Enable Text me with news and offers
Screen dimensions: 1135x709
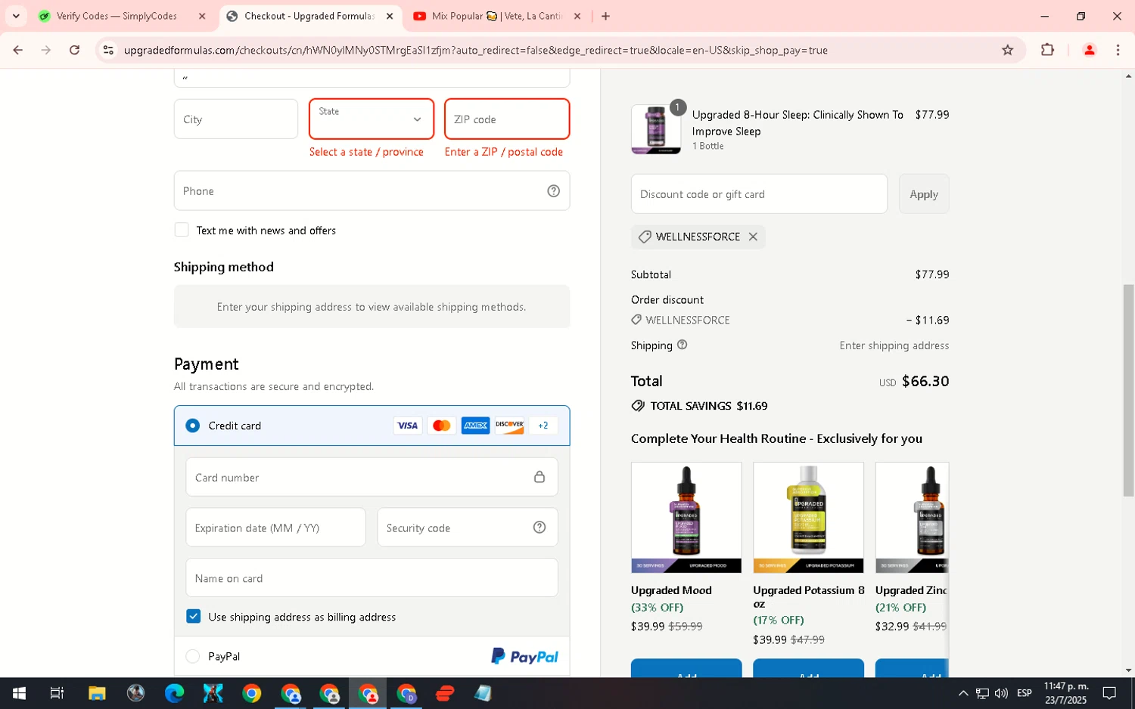pos(182,230)
